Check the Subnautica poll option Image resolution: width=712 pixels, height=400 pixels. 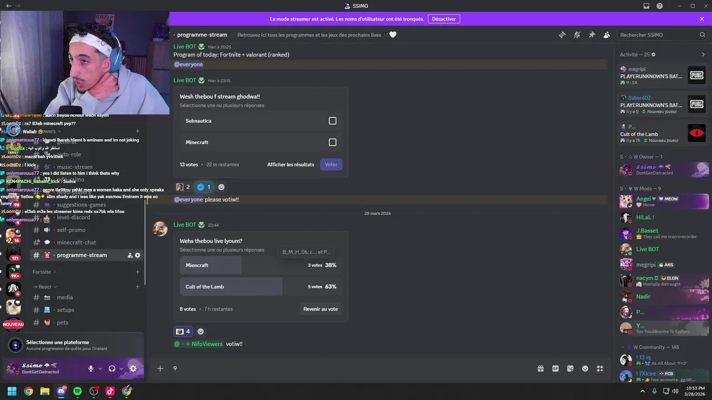pos(332,121)
